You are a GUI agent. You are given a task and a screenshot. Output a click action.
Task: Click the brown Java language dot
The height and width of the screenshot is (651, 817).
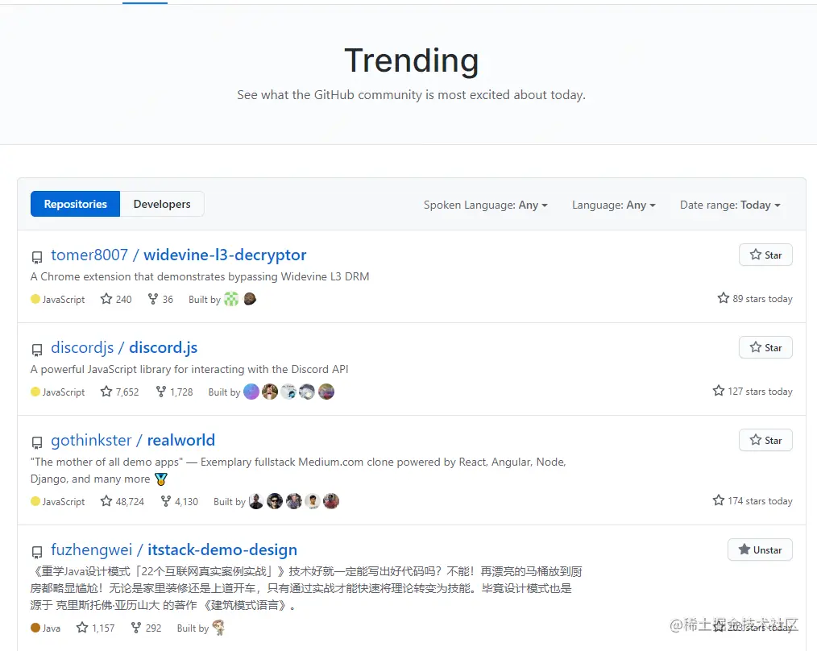tap(35, 628)
